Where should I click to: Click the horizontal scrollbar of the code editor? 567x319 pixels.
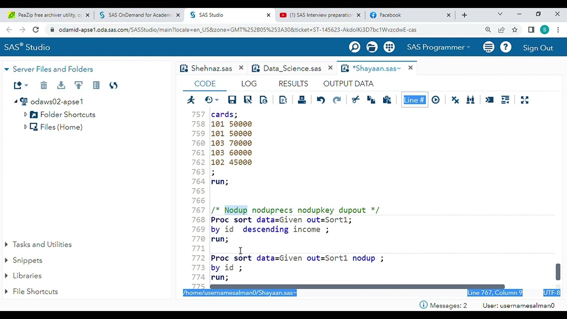tap(357, 287)
